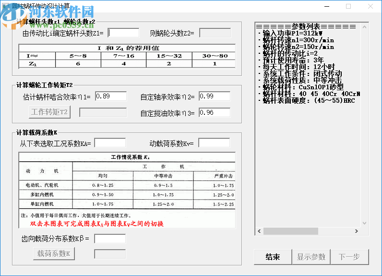Click the load factor K result field

(110, 254)
